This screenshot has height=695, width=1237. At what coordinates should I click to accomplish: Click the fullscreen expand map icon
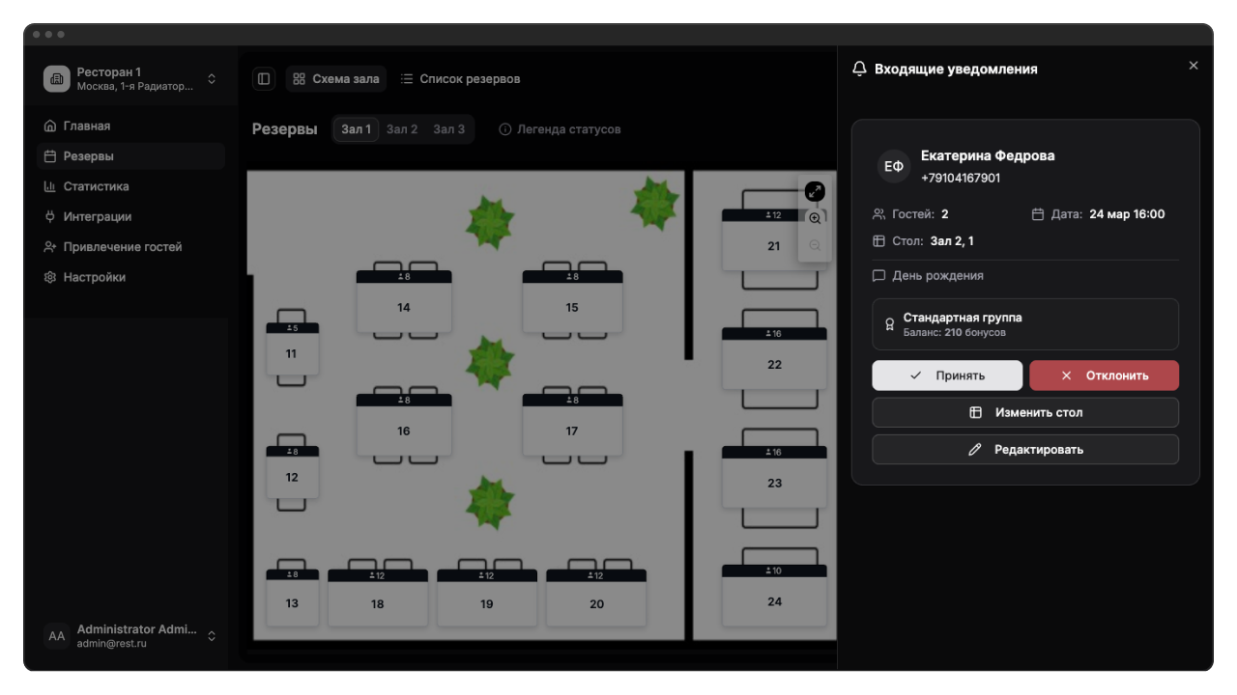pos(815,191)
